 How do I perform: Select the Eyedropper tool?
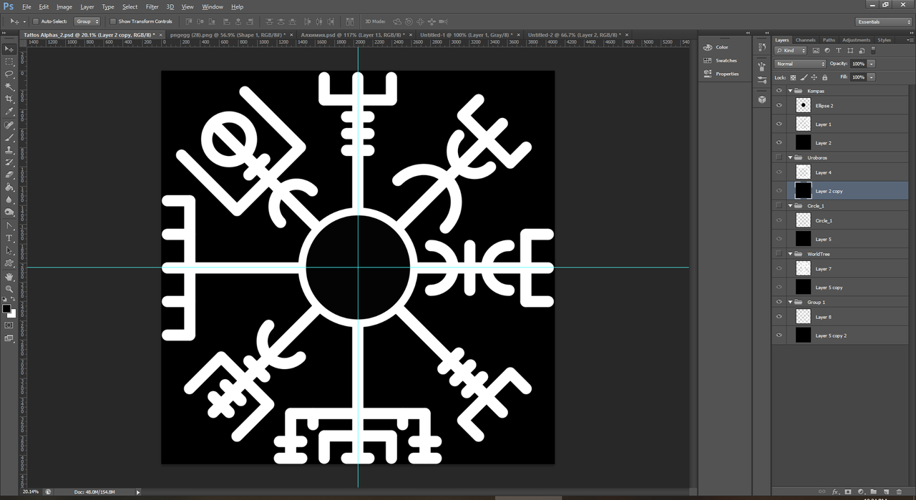(x=9, y=112)
